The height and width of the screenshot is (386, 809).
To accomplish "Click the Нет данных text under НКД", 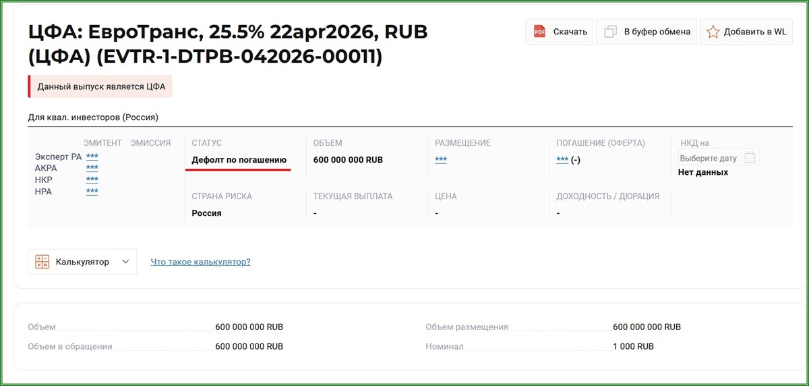I will click(703, 173).
